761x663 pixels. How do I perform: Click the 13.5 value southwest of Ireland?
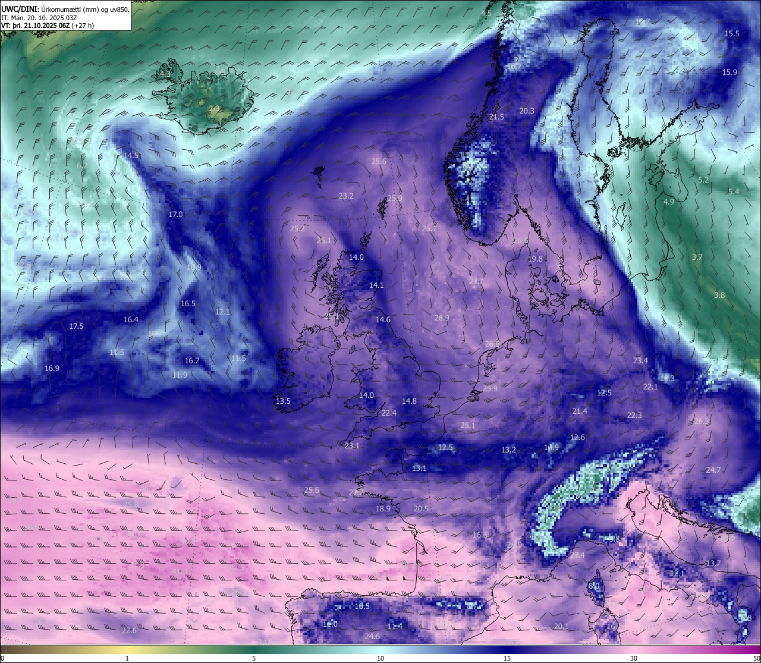[x=283, y=401]
